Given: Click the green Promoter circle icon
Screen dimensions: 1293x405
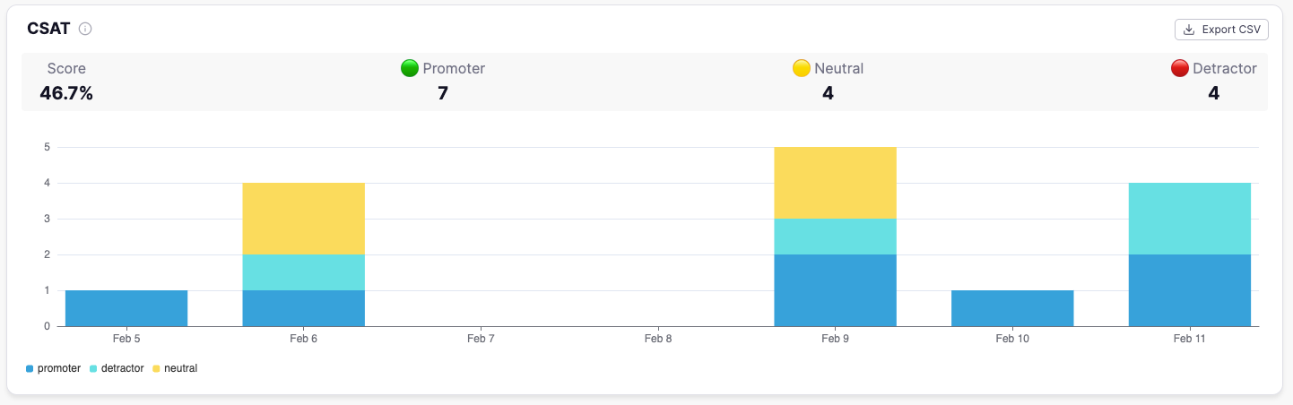Looking at the screenshot, I should tap(410, 68).
